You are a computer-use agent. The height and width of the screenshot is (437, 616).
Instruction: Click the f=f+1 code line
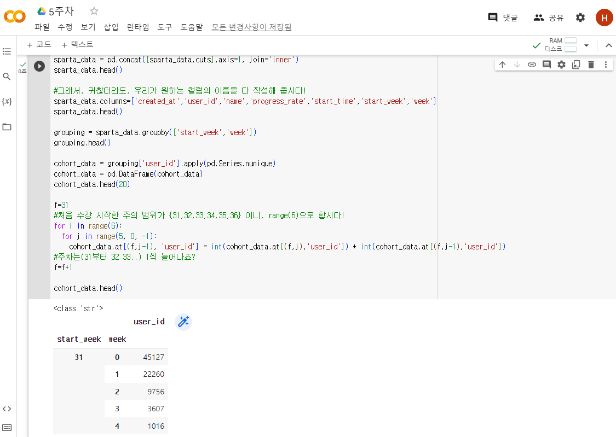point(64,267)
